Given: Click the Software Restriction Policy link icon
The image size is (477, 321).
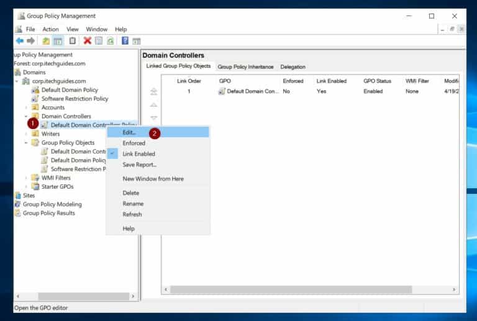Looking at the screenshot, I should coord(35,99).
